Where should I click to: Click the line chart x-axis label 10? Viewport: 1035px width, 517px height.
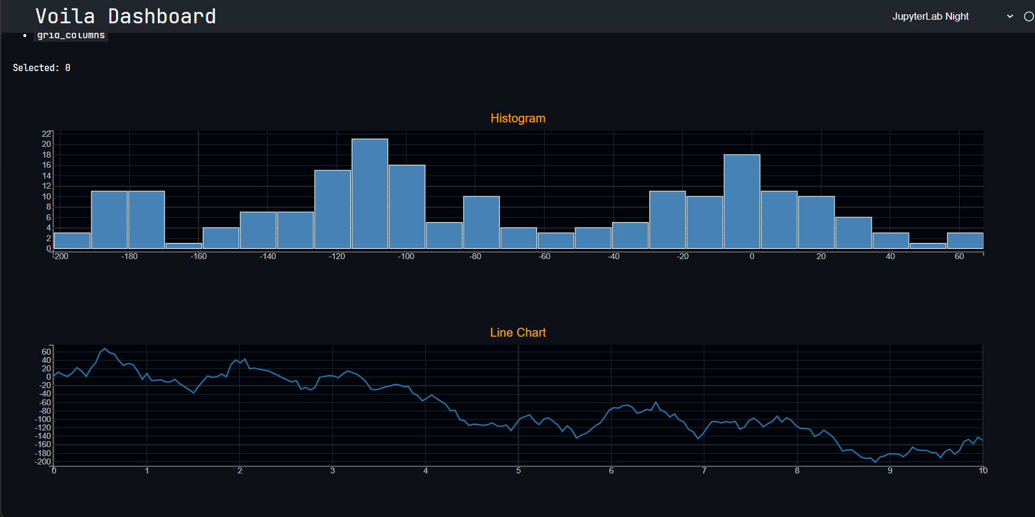pyautogui.click(x=983, y=470)
